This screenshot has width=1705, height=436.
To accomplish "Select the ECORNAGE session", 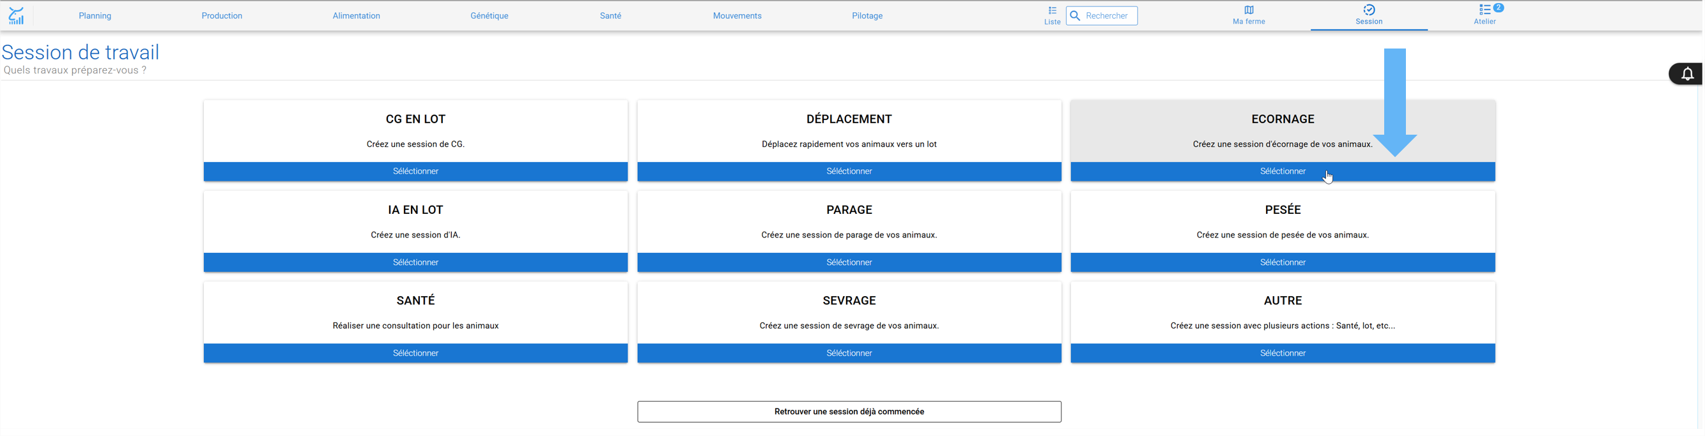I will 1283,171.
